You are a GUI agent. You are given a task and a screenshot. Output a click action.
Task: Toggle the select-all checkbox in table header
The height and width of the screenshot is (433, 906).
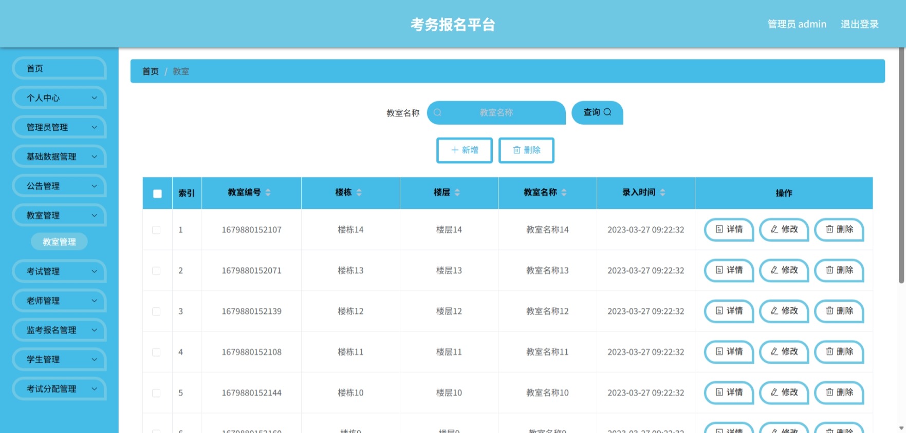point(157,193)
